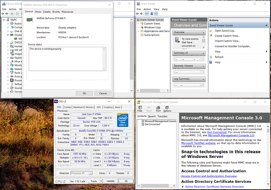Click the Monitors icon in Device Manager

pyautogui.click(x=12, y=65)
